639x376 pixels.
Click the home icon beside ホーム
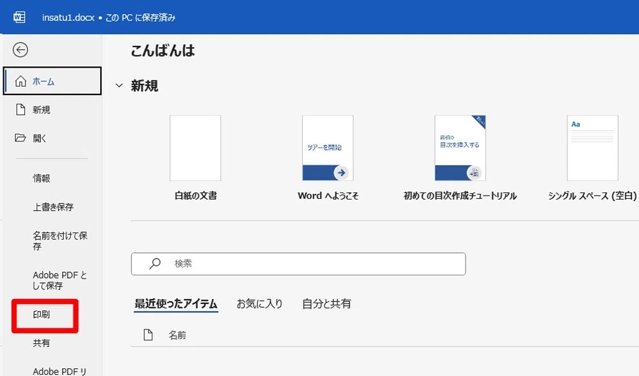click(x=21, y=81)
